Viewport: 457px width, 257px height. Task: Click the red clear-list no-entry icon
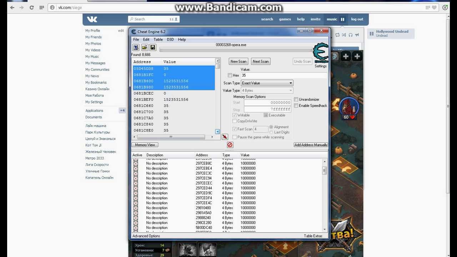click(x=230, y=145)
